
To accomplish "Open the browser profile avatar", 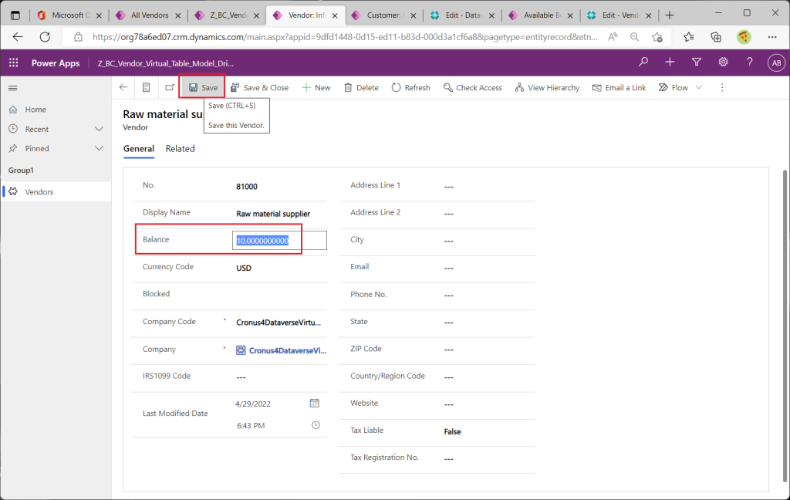I will (744, 37).
